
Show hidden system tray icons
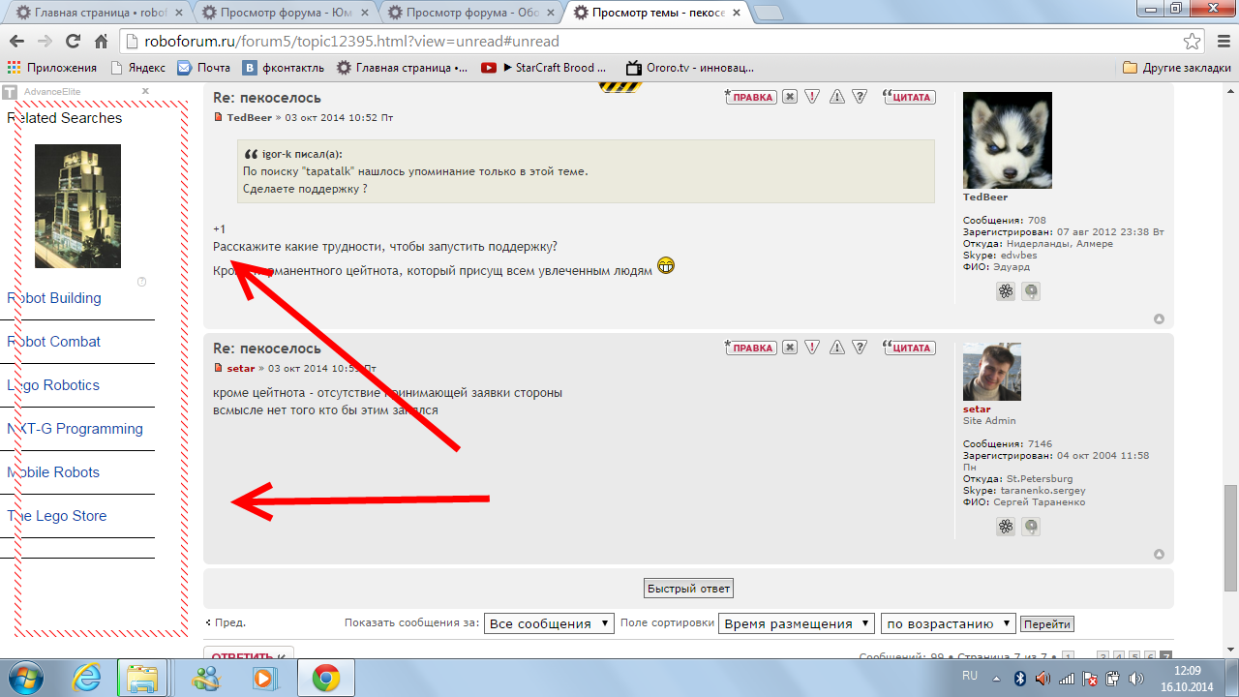[x=996, y=679]
